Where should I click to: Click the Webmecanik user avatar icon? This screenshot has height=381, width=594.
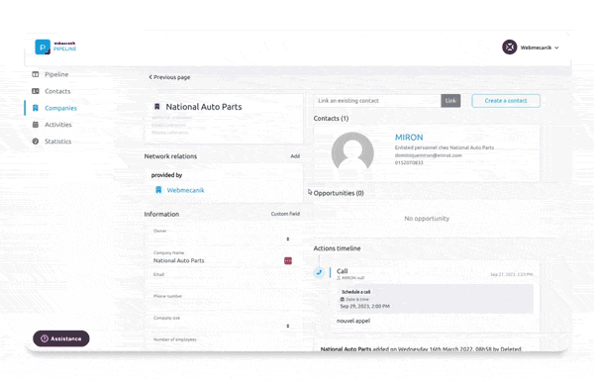tap(510, 48)
